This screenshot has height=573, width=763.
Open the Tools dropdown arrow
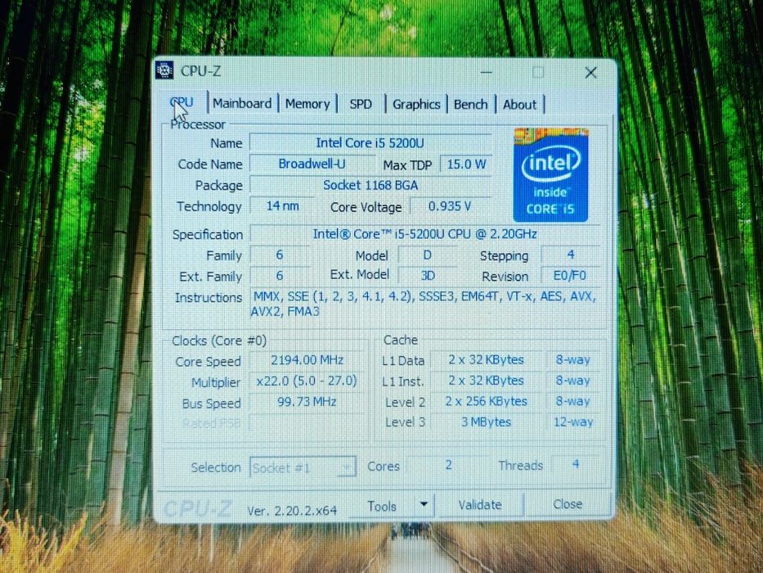click(424, 504)
